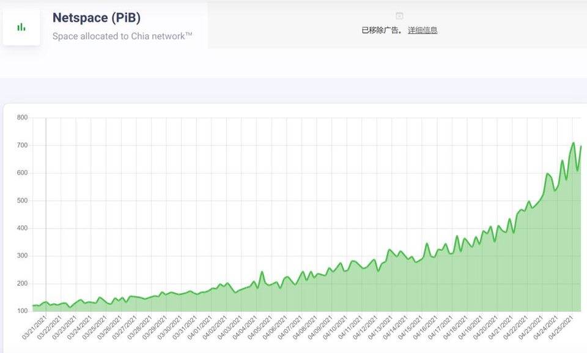The image size is (587, 353).
Task: Click the 04/15/2021 date label
Action: 411,329
